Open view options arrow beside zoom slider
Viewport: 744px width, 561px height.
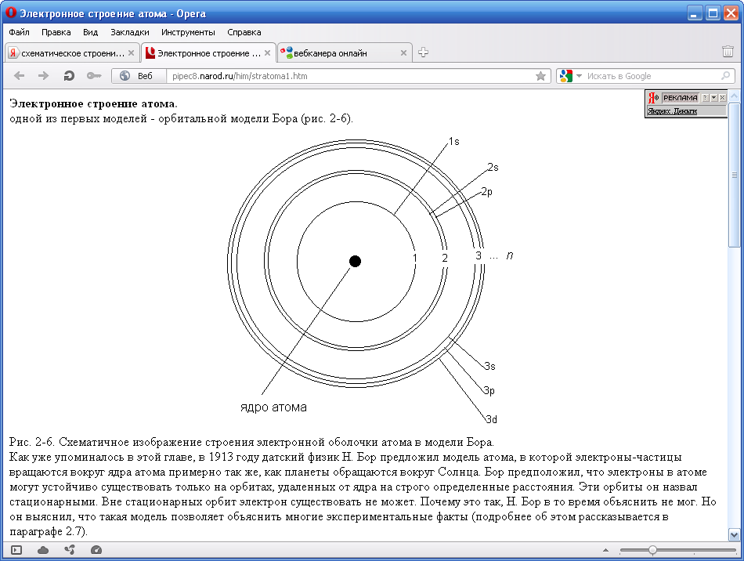(605, 550)
